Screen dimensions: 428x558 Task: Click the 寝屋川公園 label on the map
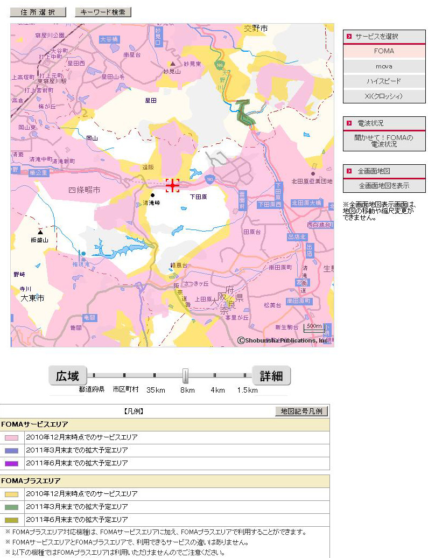[50, 35]
